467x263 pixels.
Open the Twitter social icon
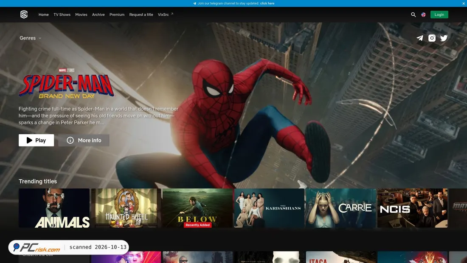pos(444,38)
